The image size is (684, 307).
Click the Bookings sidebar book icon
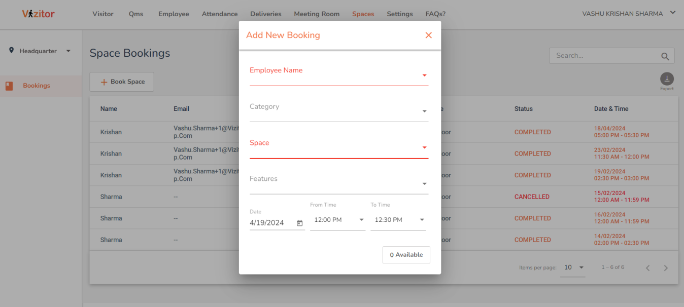pyautogui.click(x=9, y=86)
